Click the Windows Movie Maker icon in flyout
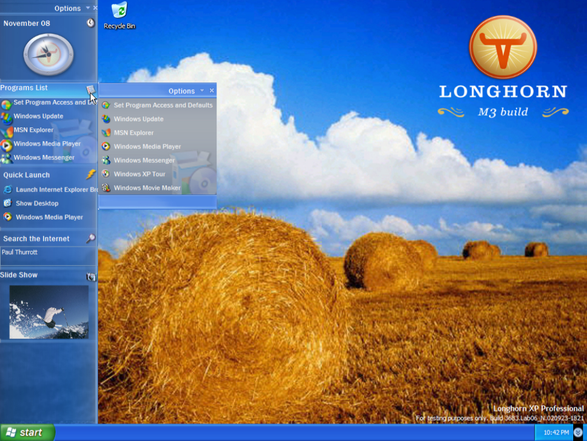 (x=106, y=188)
